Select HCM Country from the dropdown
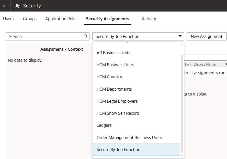 (x=109, y=77)
